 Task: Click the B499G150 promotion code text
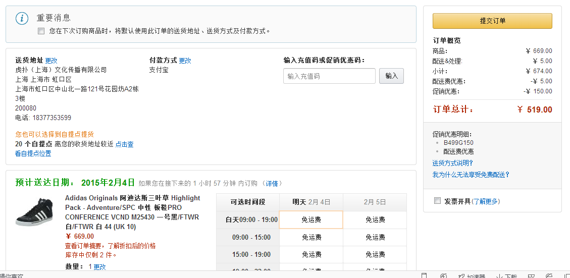(x=458, y=143)
